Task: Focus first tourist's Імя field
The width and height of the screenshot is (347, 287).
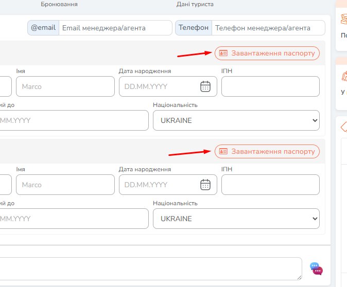Action: coord(65,86)
